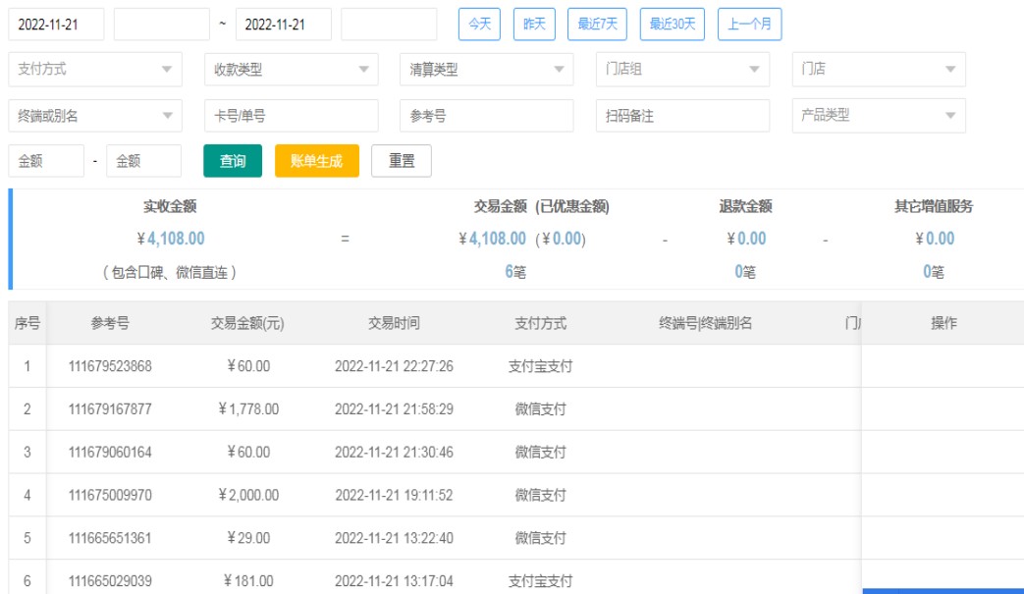The height and width of the screenshot is (594, 1024).
Task: Open the 终端或别名 dropdown
Action: [x=95, y=116]
